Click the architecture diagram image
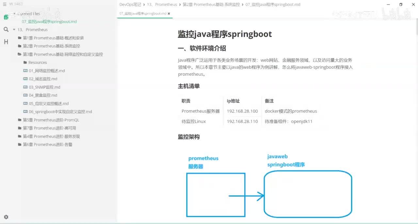The height and width of the screenshot is (224, 418). 269,185
